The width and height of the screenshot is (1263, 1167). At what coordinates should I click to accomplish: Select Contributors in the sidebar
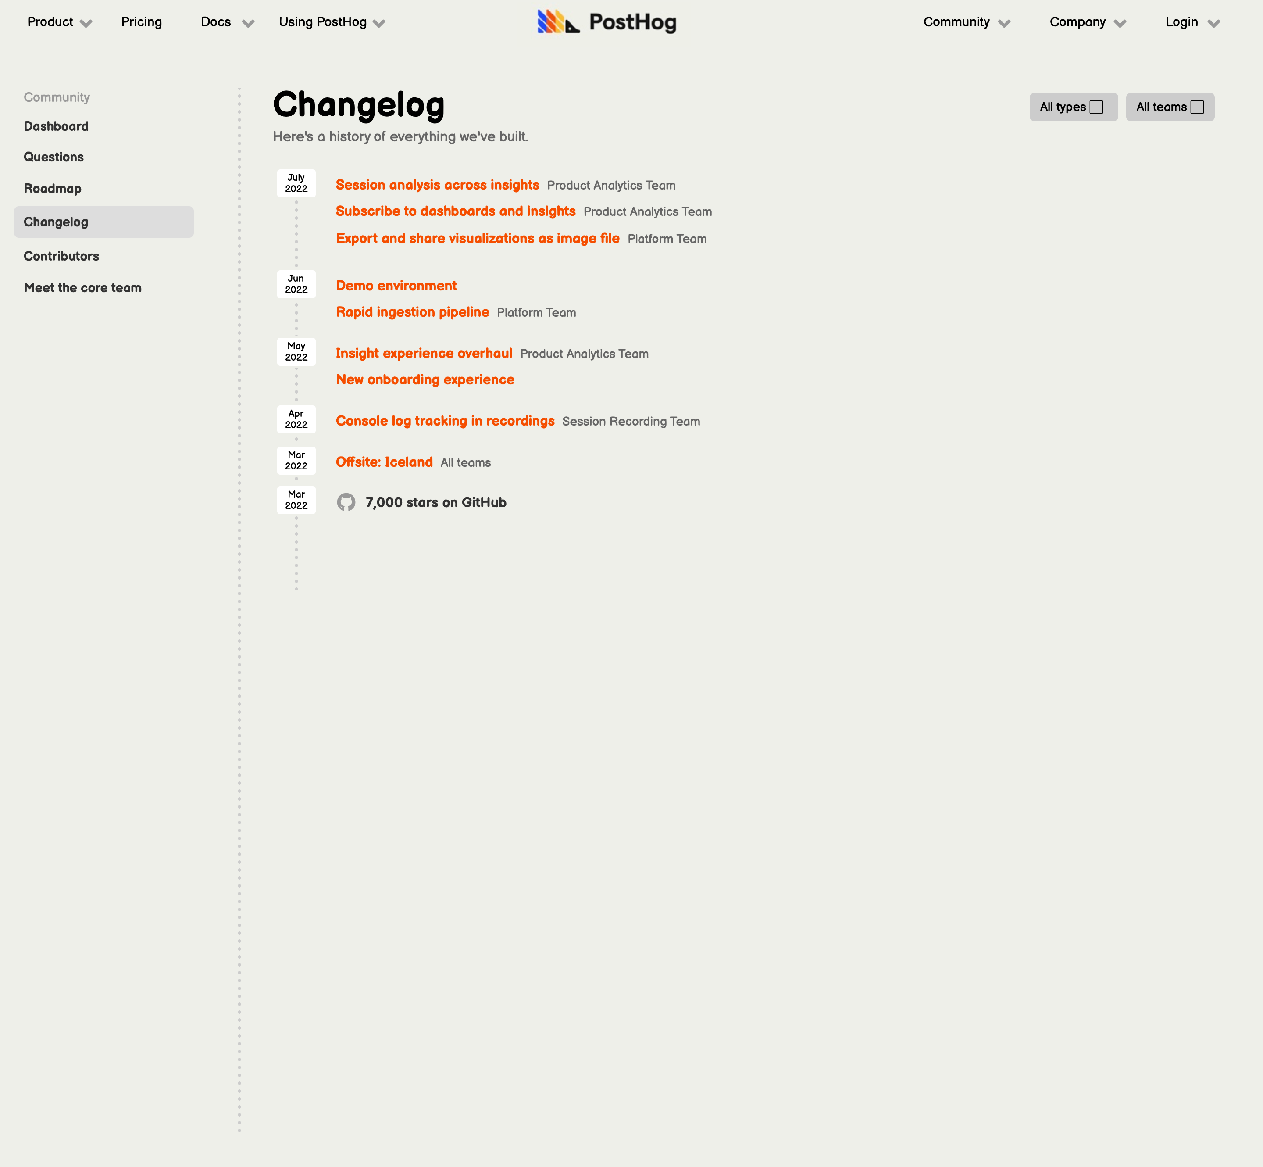[61, 256]
